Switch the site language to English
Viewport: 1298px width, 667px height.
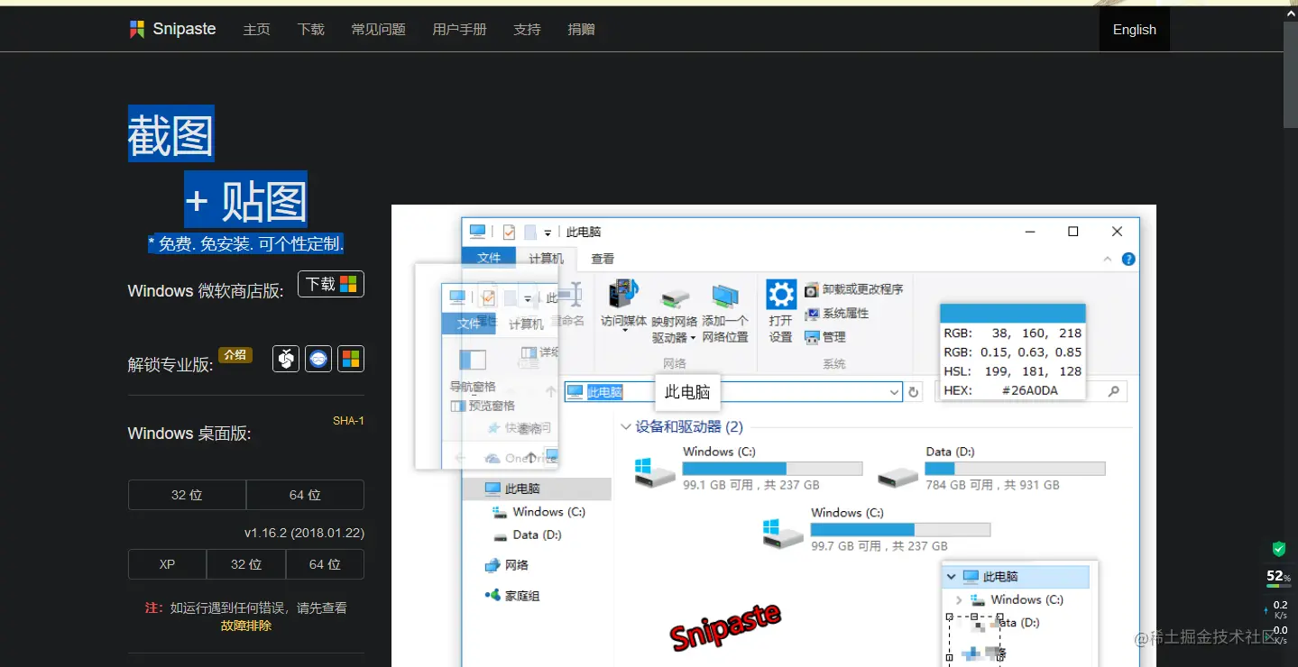click(1133, 28)
